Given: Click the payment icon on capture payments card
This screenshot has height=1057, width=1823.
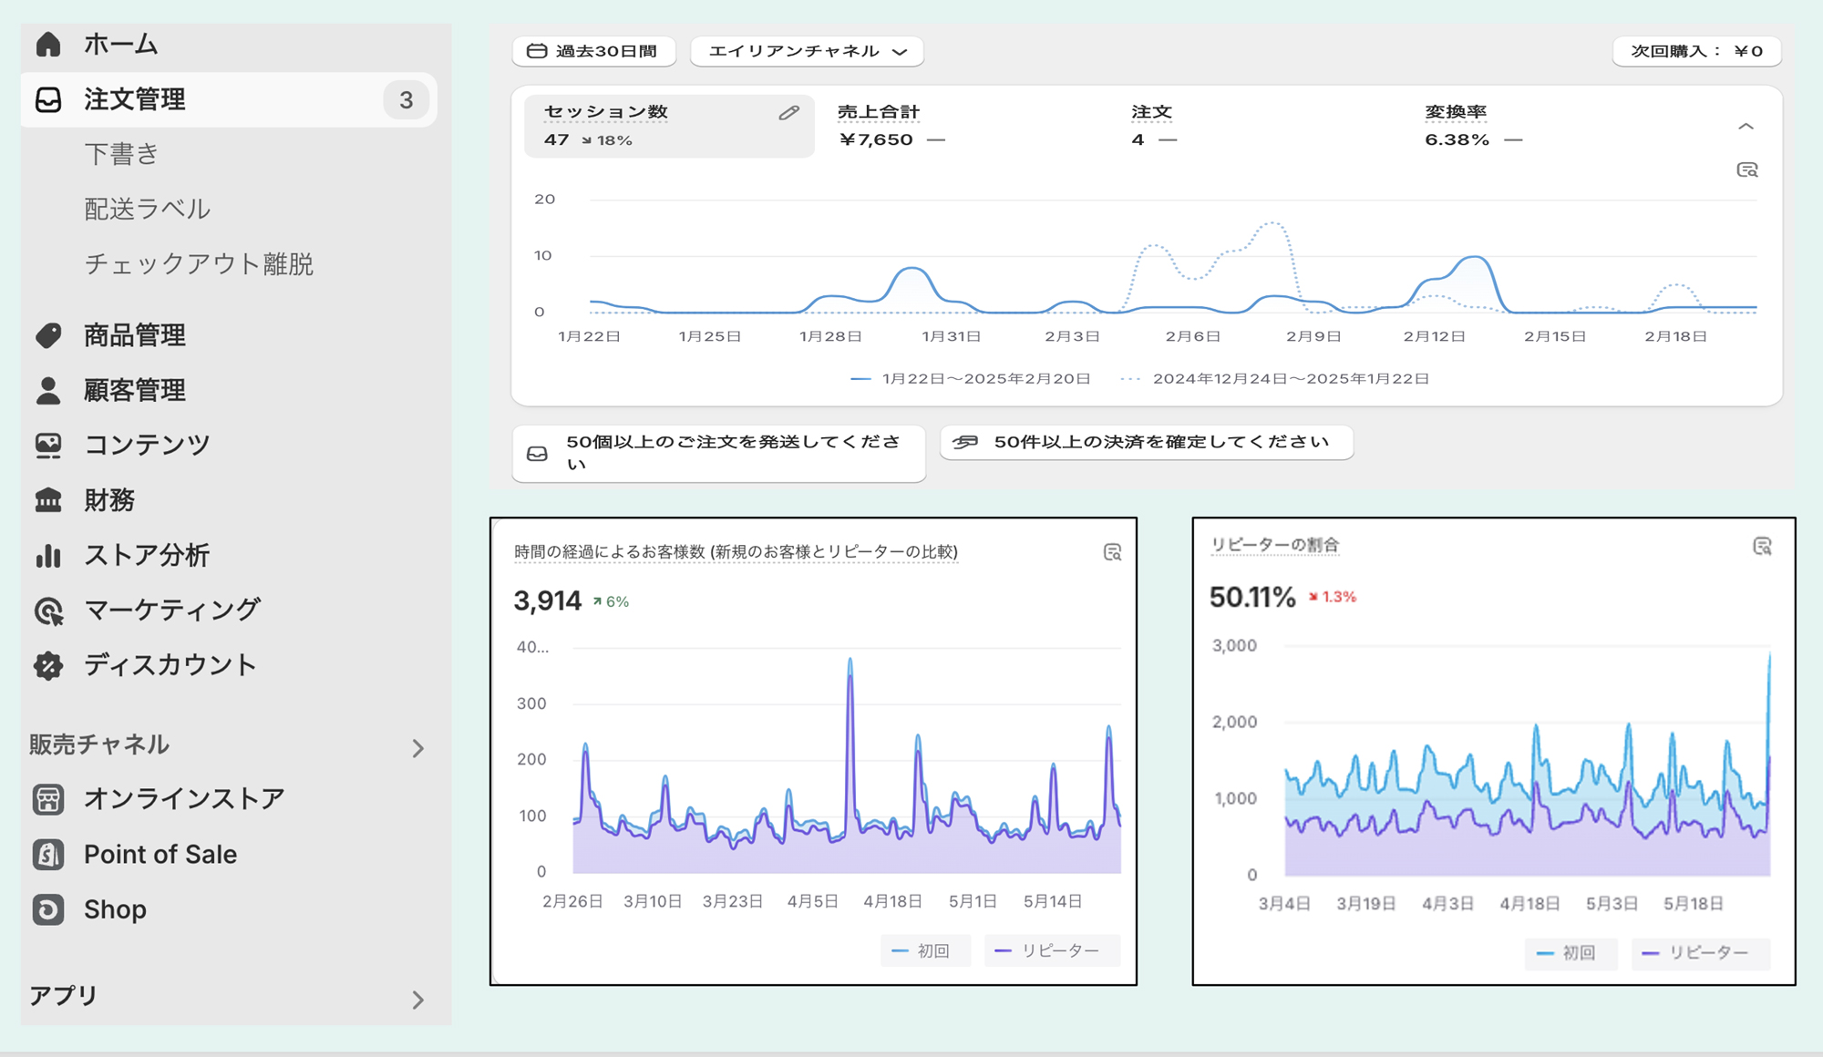Looking at the screenshot, I should tap(965, 442).
